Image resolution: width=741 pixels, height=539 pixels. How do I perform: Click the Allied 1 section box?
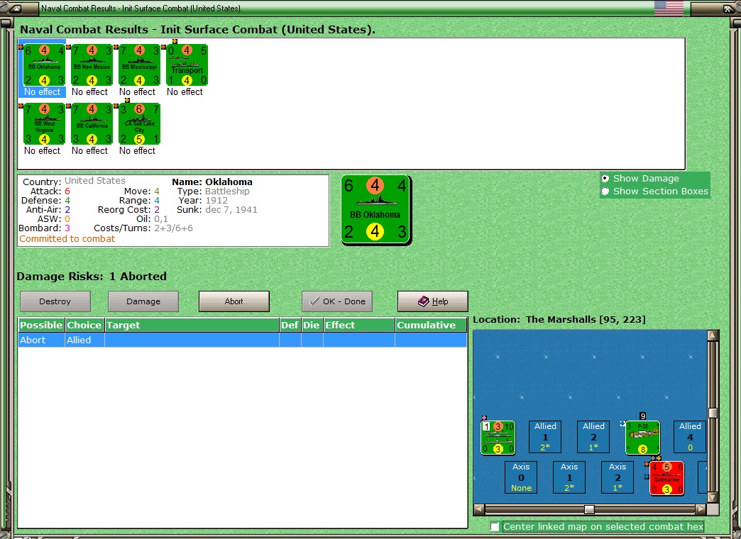coord(545,437)
